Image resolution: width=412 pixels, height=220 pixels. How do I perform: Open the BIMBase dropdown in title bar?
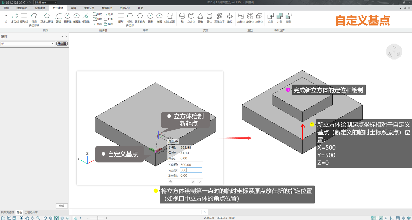pos(45,3)
